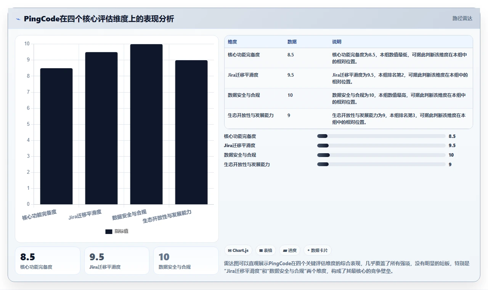Click the 9 value in the table

click(289, 115)
